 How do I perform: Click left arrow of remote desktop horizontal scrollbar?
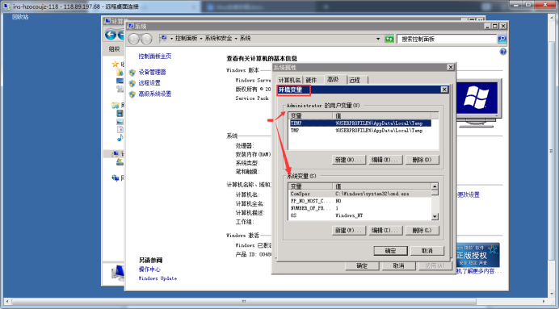[6, 302]
